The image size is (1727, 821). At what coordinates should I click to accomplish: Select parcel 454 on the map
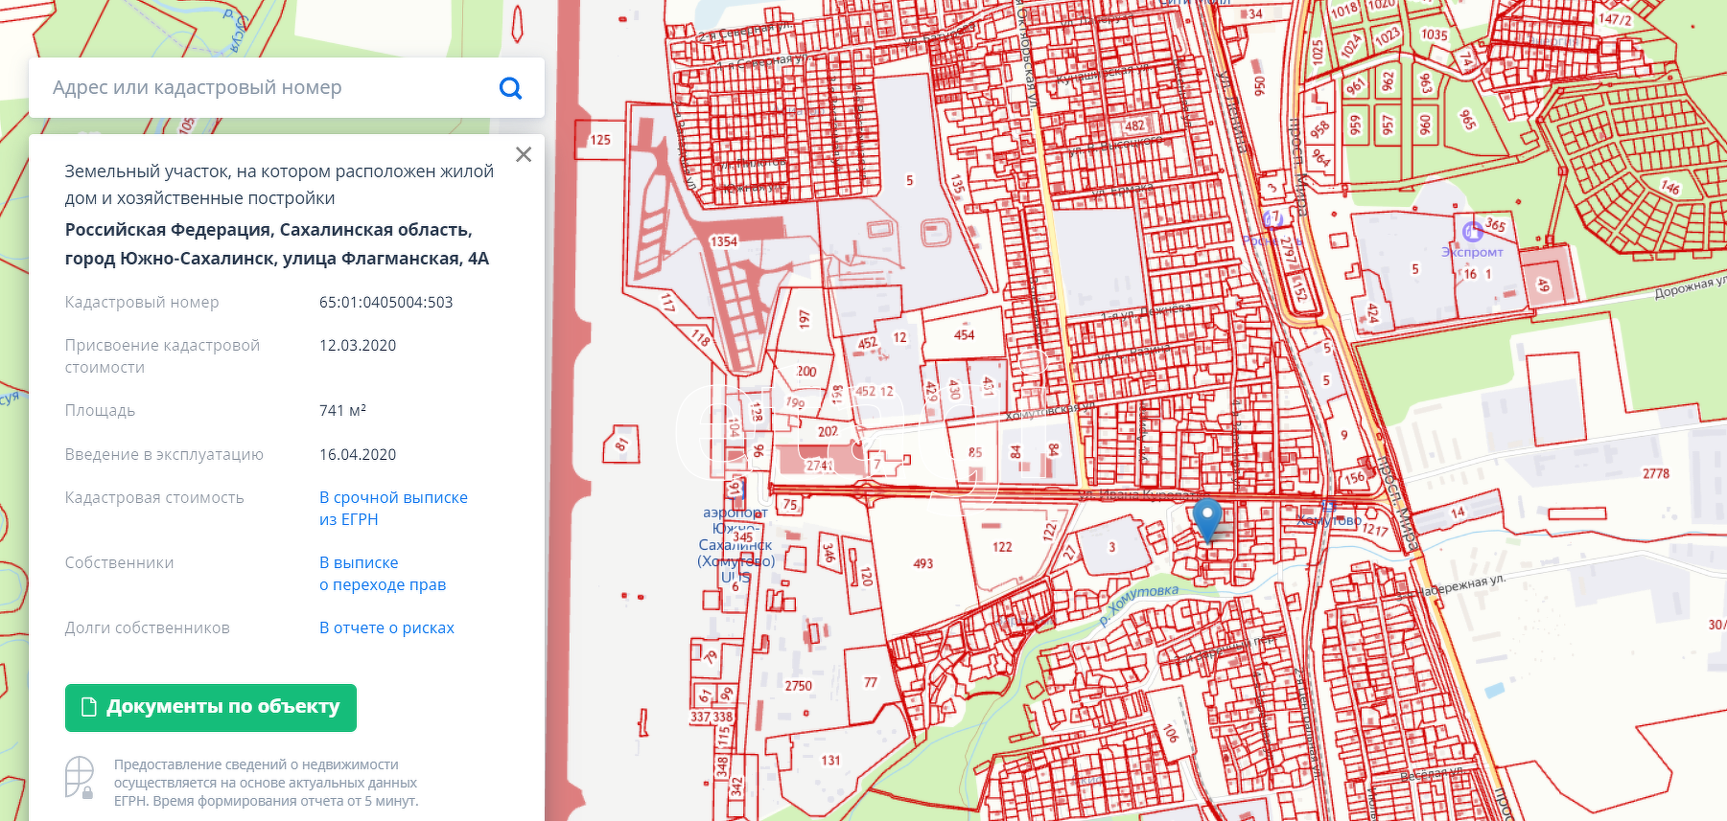(964, 335)
